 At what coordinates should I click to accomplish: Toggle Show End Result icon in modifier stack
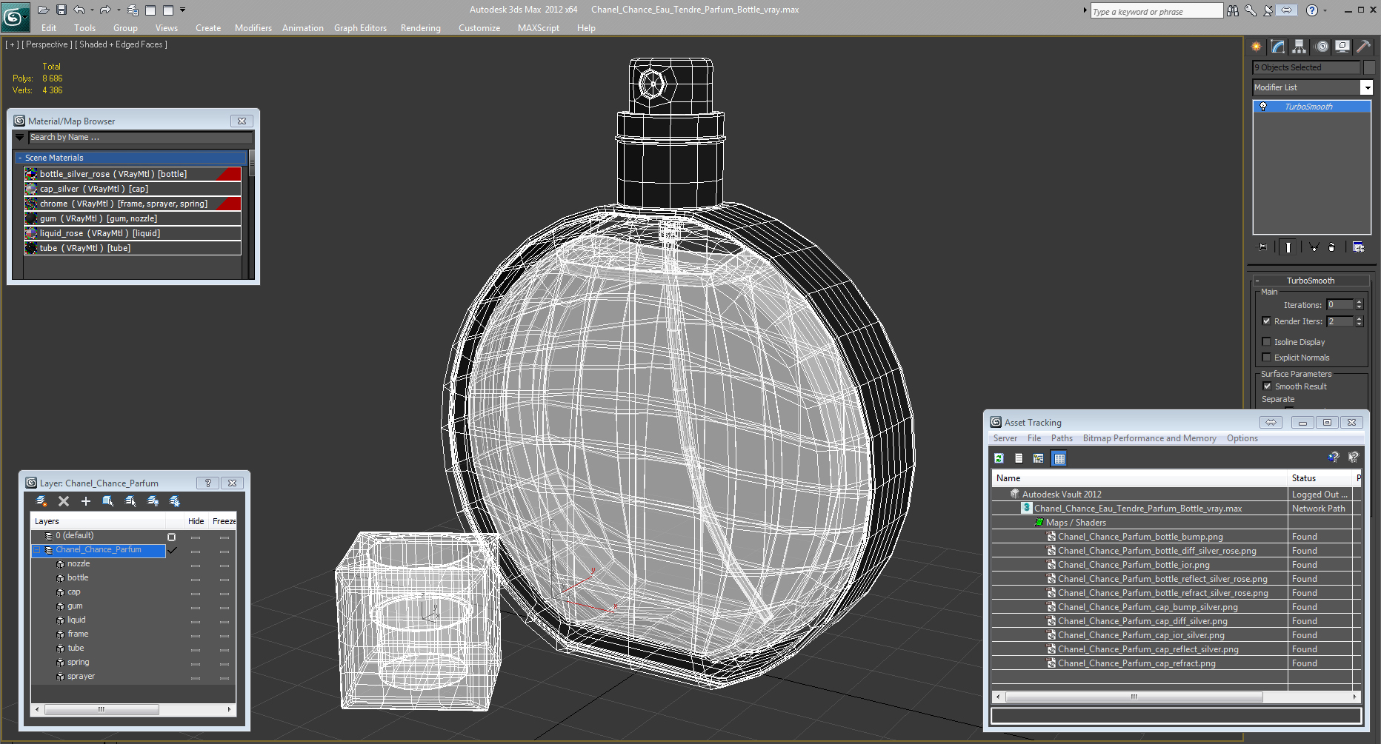click(1288, 247)
